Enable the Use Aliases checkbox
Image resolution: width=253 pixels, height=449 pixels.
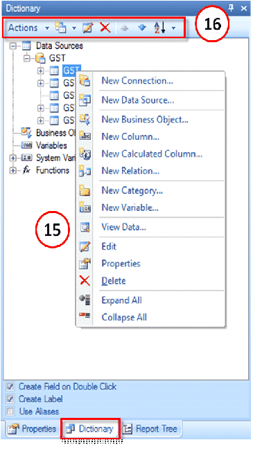(10, 412)
